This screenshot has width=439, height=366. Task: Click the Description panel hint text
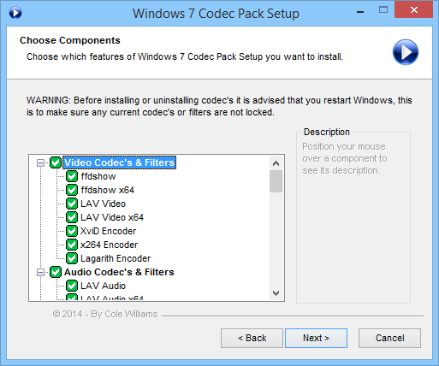point(345,158)
